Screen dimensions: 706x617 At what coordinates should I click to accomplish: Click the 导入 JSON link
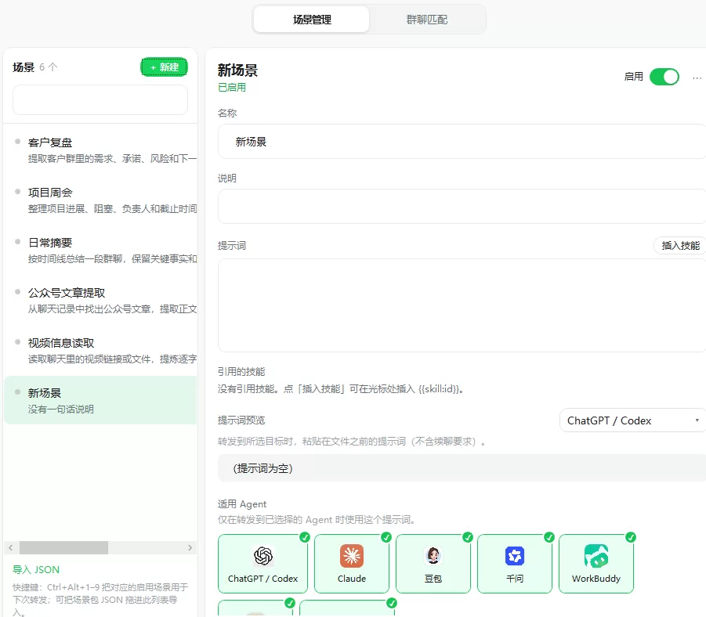coord(35,570)
